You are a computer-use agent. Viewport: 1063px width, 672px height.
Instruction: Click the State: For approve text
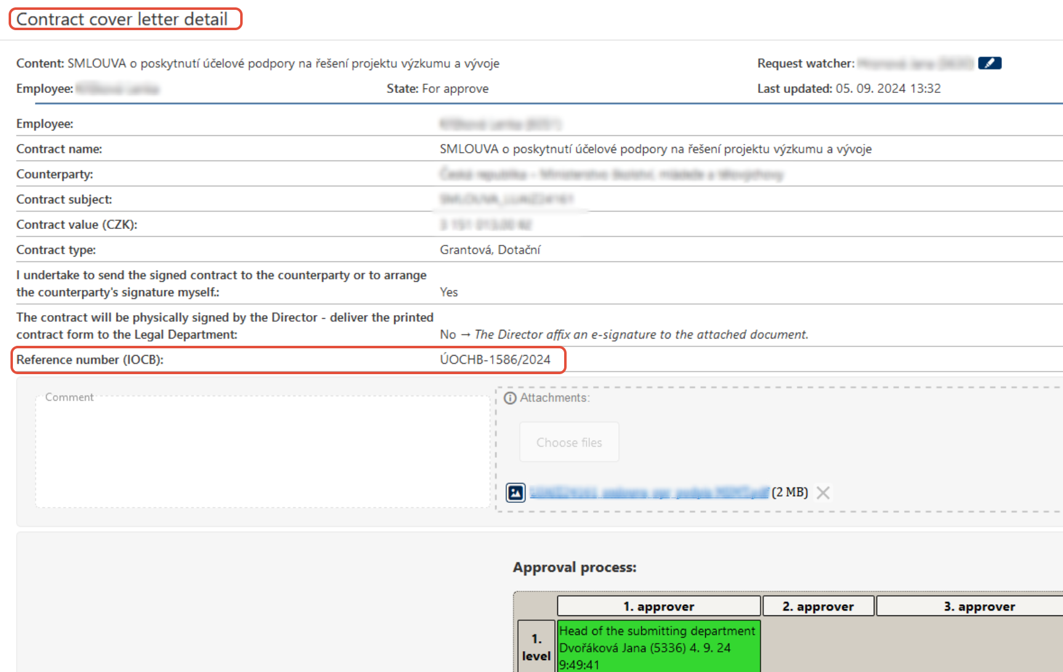point(437,89)
